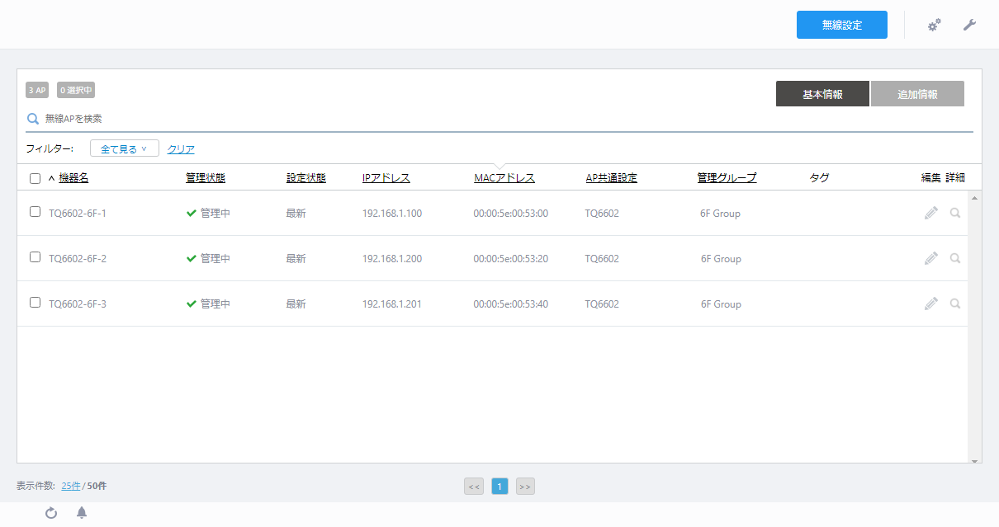Click device name TQ6602-6F-3

(78, 303)
